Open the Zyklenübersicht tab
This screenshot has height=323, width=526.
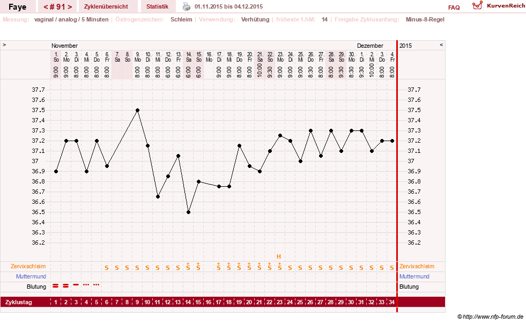pyautogui.click(x=106, y=6)
